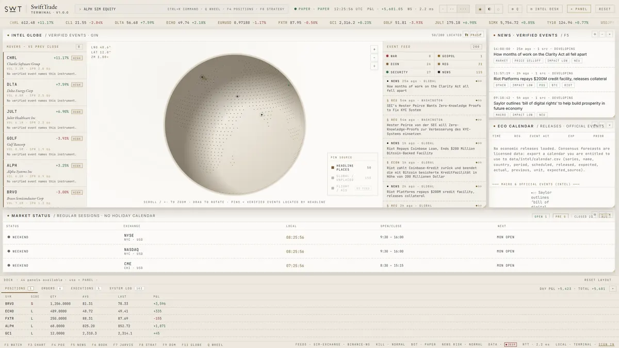This screenshot has width=619, height=348.
Task: Click F6 BOOK shortcut
Action: [101, 344]
